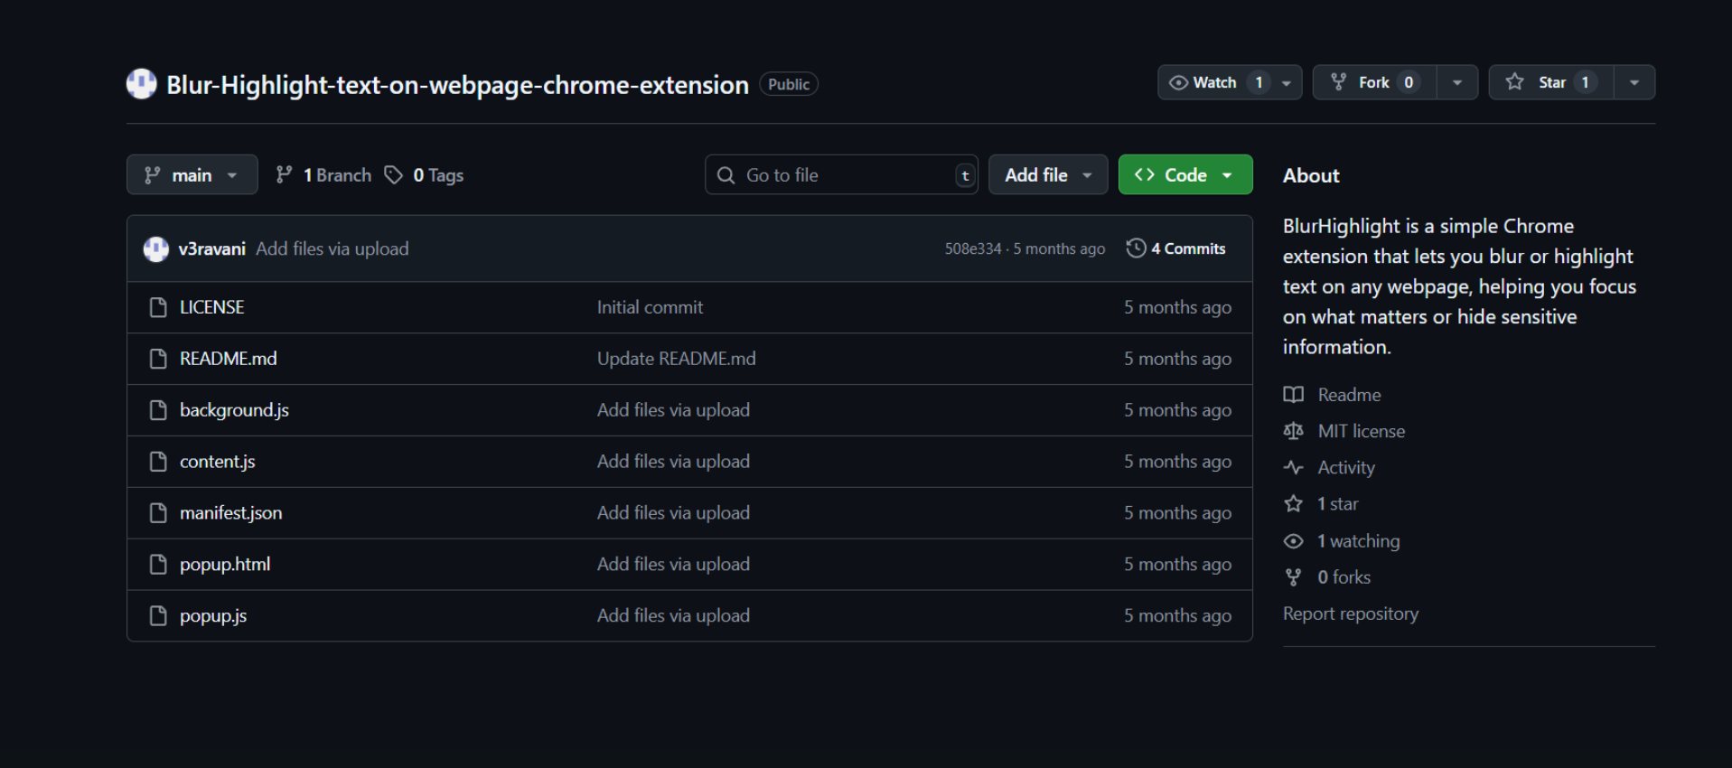Click the fork icon in the Fork button

(1339, 82)
